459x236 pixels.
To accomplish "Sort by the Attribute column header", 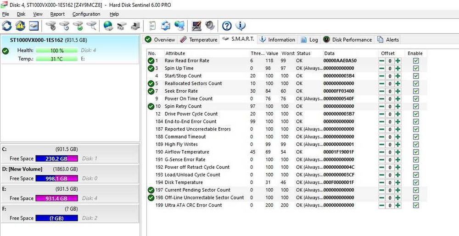I will [x=207, y=54].
